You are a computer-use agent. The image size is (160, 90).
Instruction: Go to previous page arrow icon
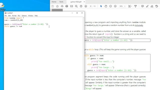point(81,6)
